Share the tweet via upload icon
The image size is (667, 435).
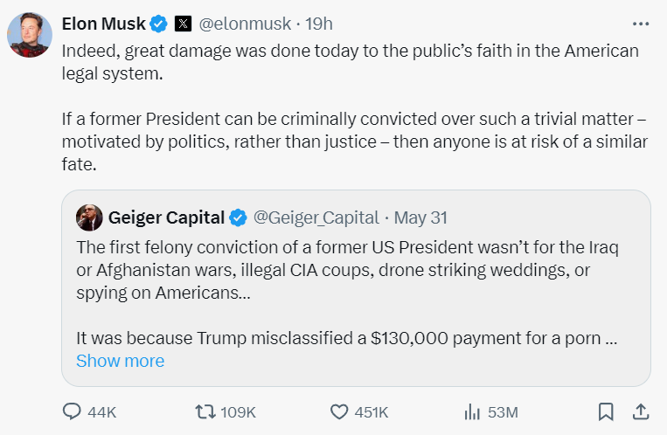(x=640, y=411)
